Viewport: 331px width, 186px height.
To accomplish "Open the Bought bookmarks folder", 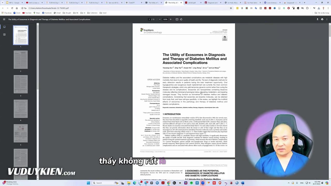I will click(67, 13).
